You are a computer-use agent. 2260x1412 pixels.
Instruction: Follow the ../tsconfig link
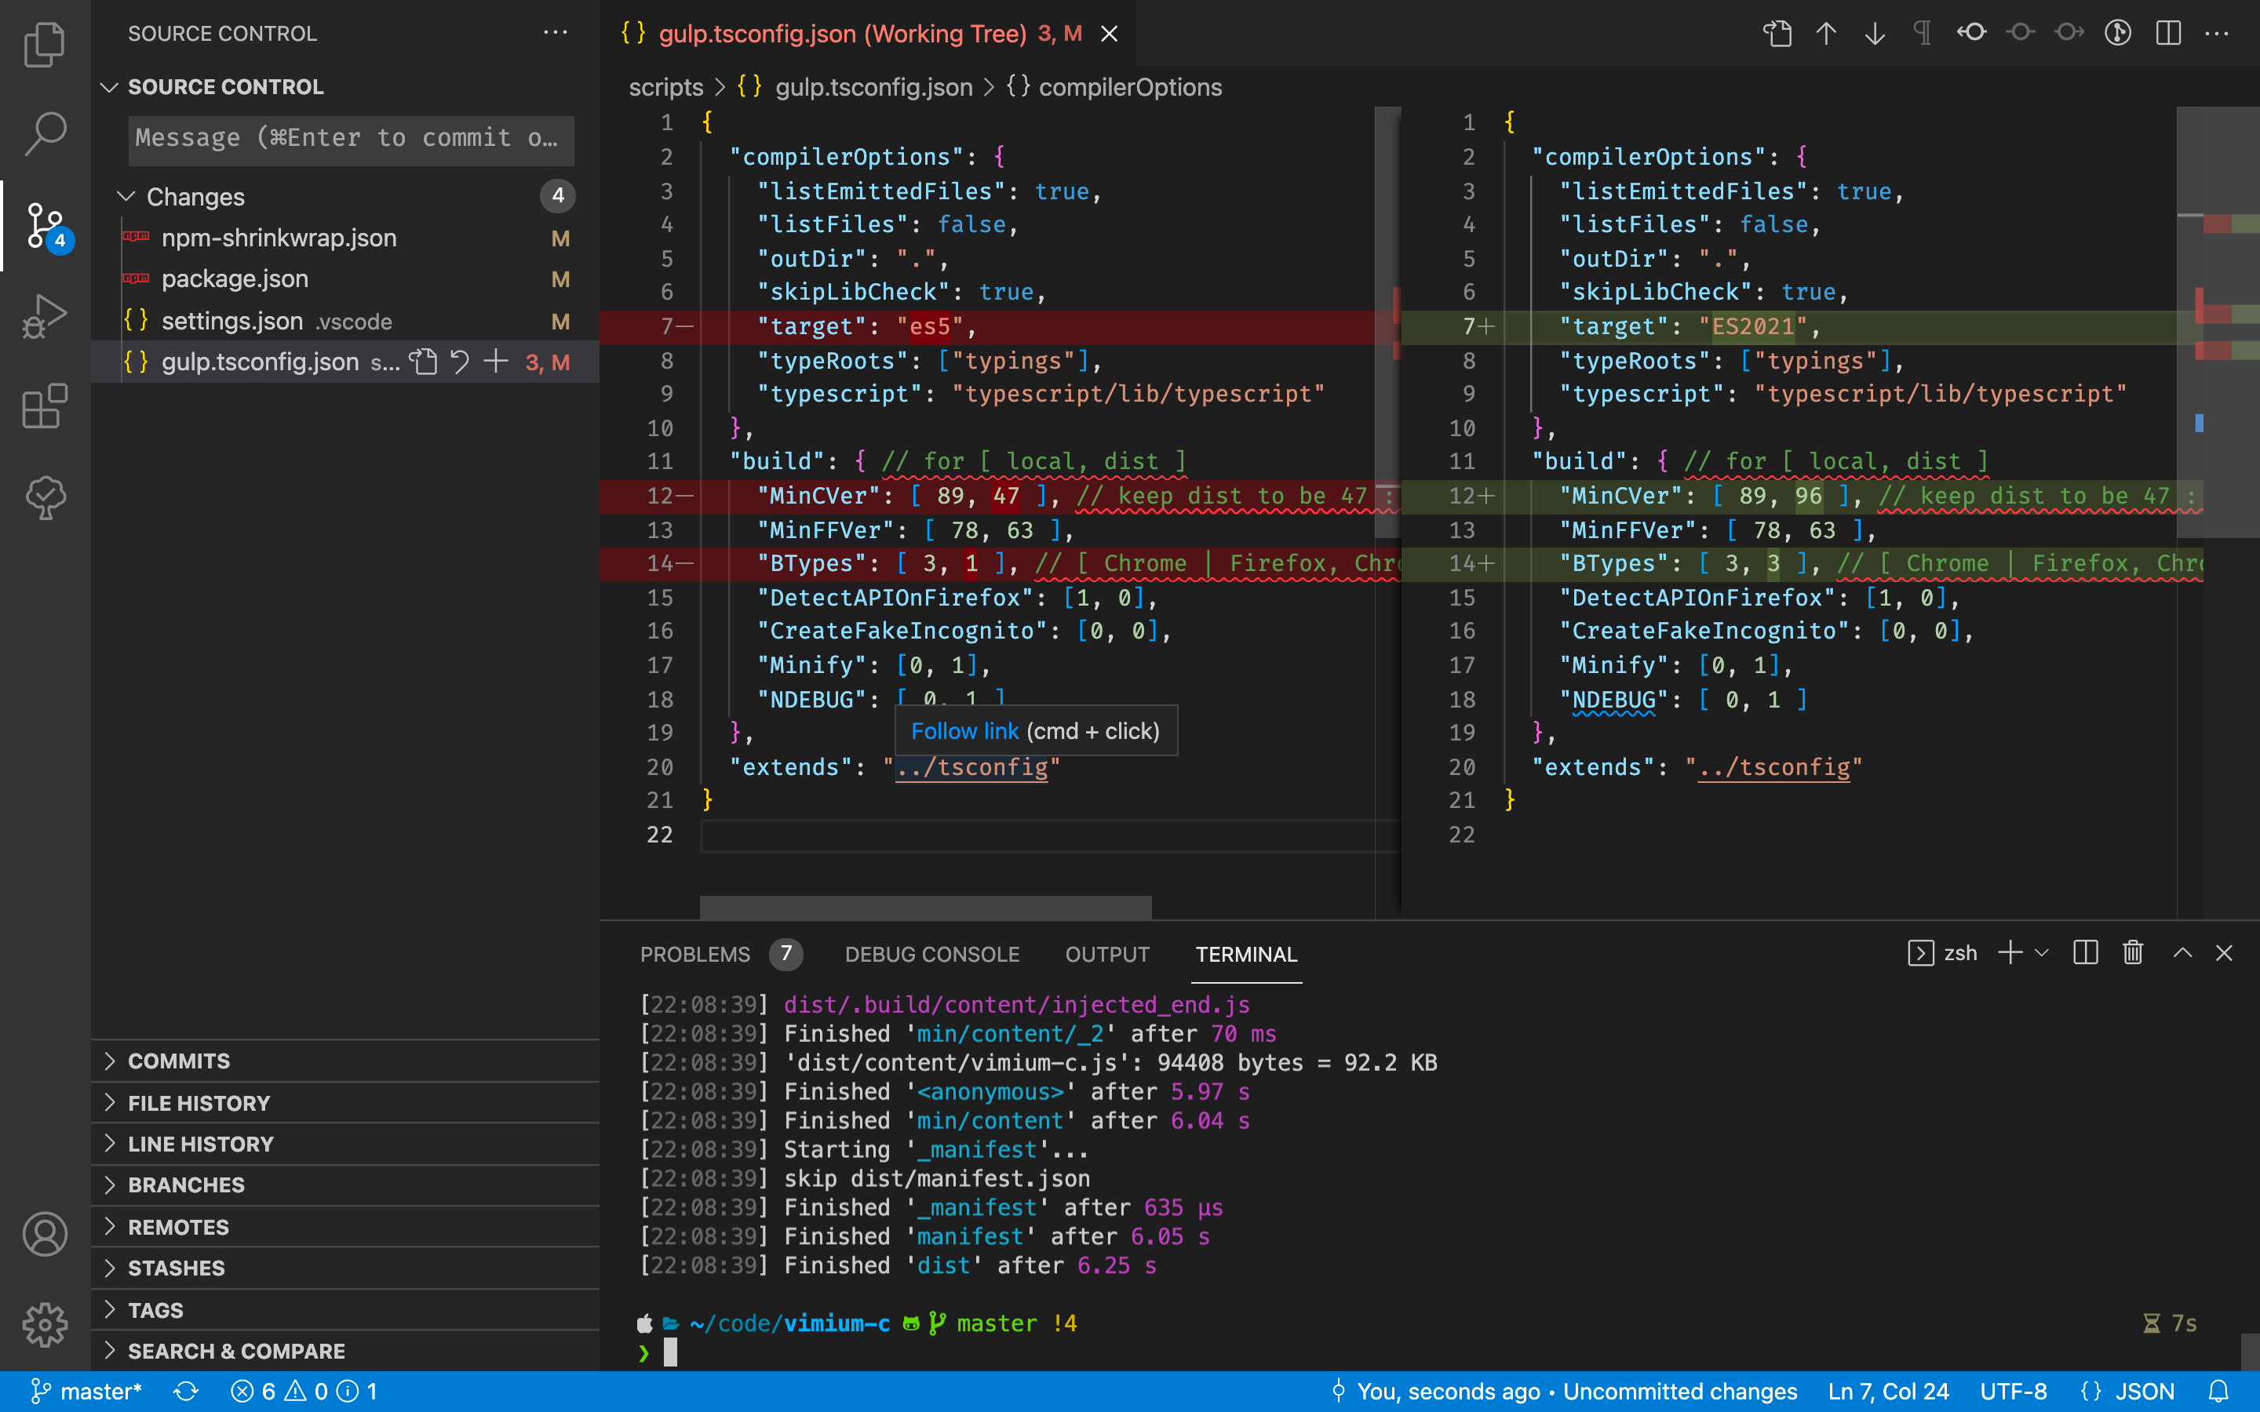click(x=971, y=766)
